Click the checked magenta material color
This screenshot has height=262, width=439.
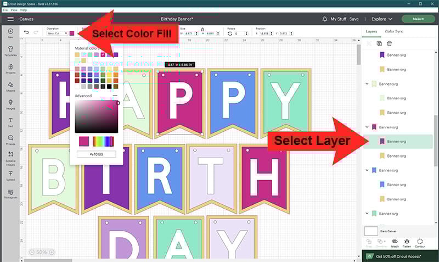click(x=103, y=54)
